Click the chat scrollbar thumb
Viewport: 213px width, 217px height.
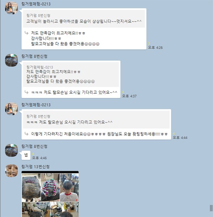click(x=211, y=208)
